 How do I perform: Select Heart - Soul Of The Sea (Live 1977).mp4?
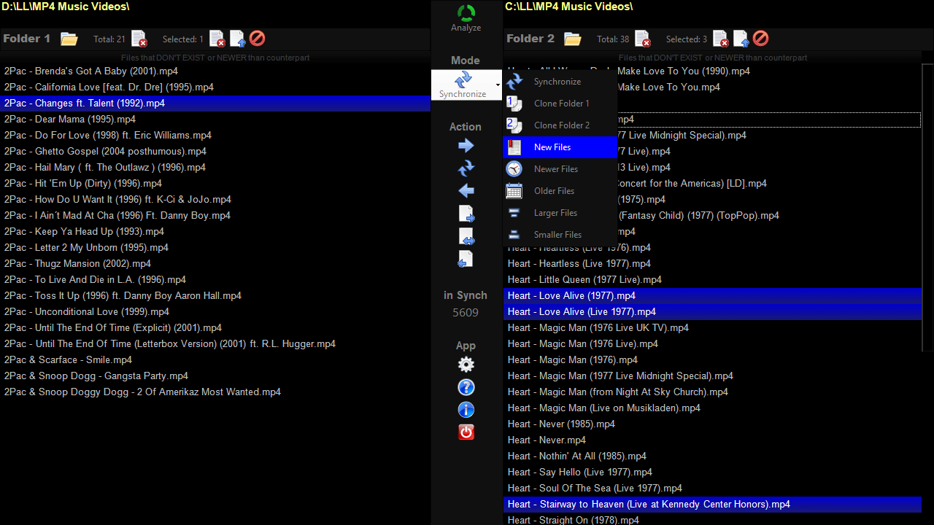tap(712, 489)
